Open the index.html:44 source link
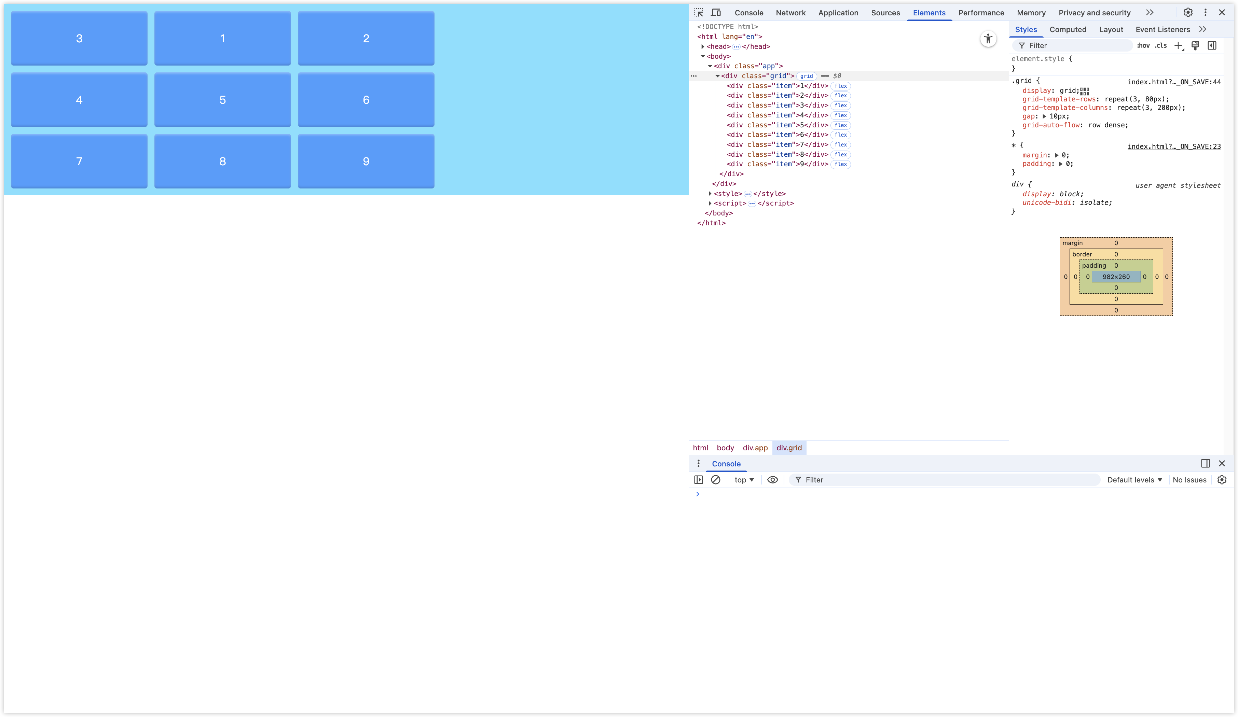Viewport: 1238px width, 717px height. click(x=1174, y=82)
